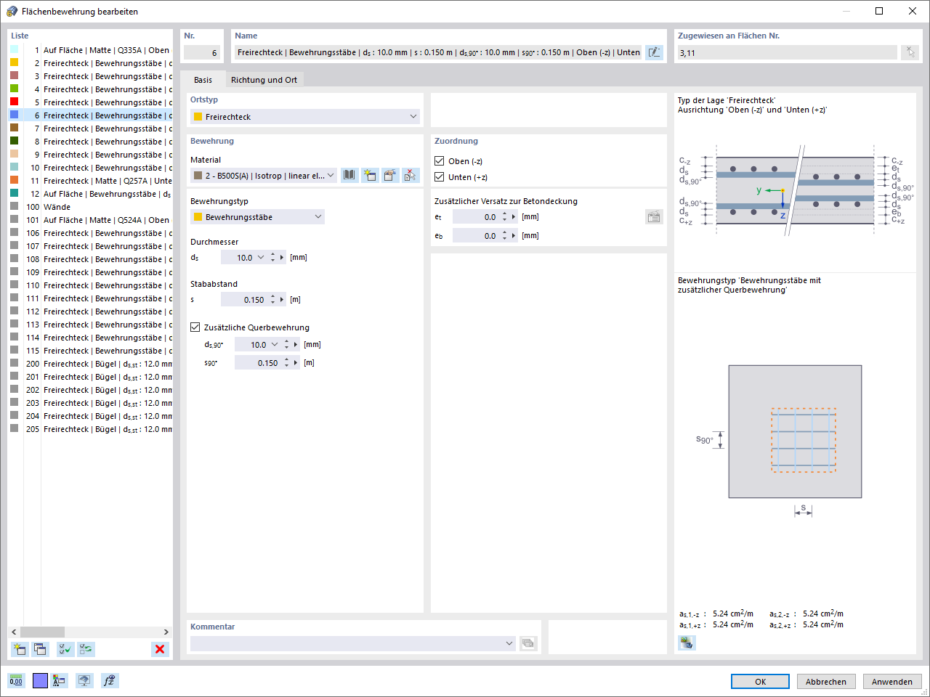Viewport: 930px width, 697px height.
Task: Select list row 1 Auf Fläche Matte Q335A
Action: 91,50
